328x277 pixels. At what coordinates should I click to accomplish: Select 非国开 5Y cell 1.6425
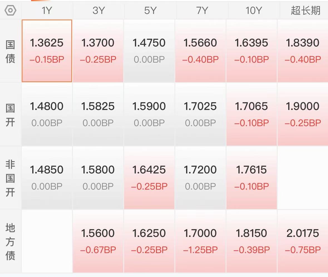(149, 178)
